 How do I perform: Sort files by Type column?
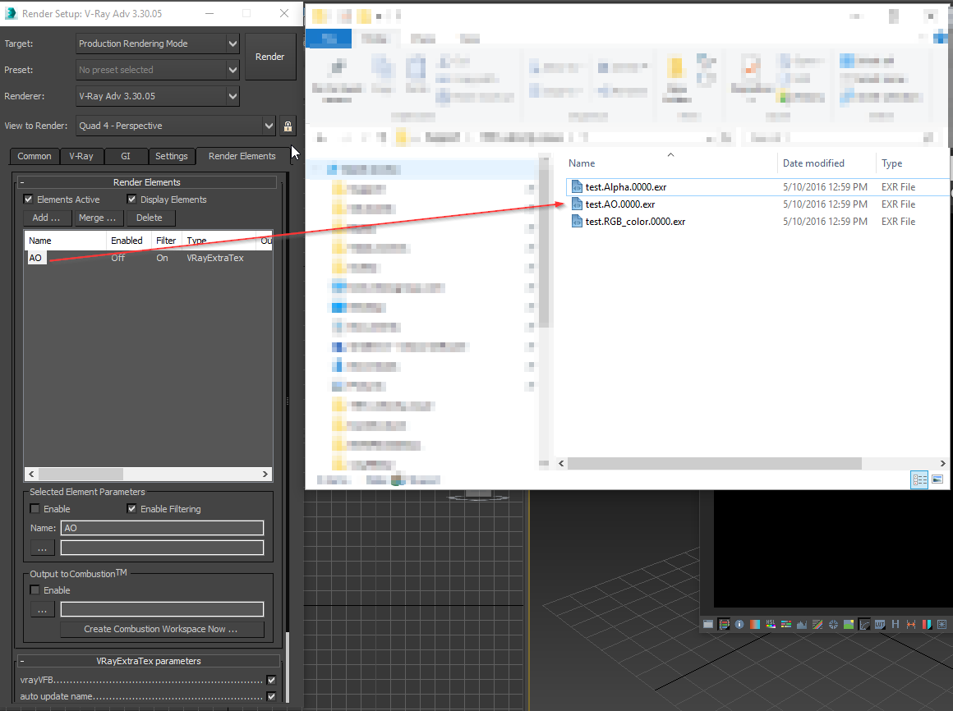pyautogui.click(x=891, y=163)
